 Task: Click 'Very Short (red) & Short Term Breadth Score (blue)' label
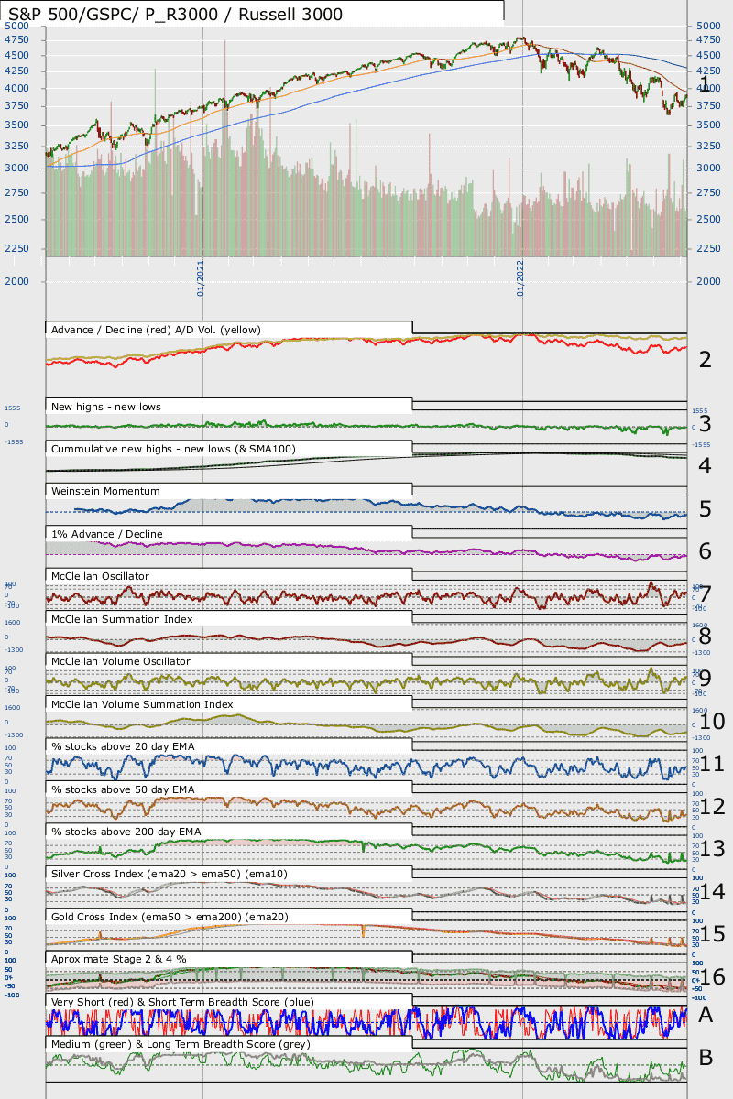182,1002
